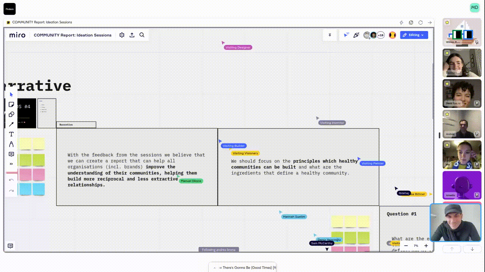
Task: Open MD user avatar menu
Action: pyautogui.click(x=474, y=8)
